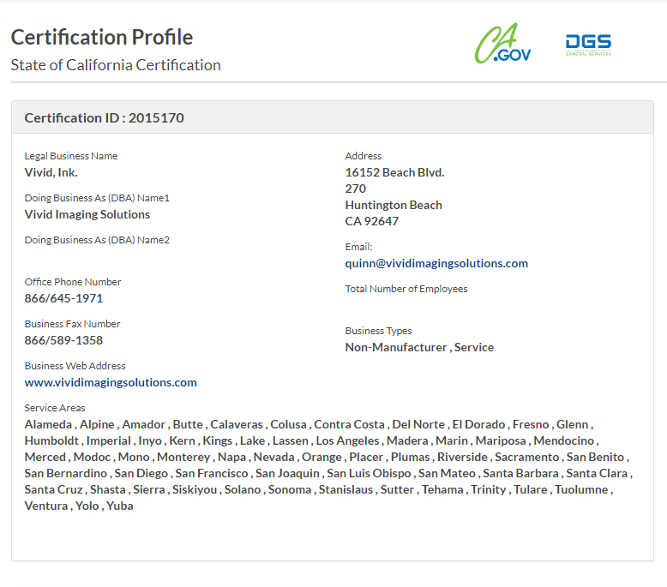Open the quinn@vividimagingsolutions.com email link
Image resolution: width=667 pixels, height=587 pixels.
click(x=436, y=264)
